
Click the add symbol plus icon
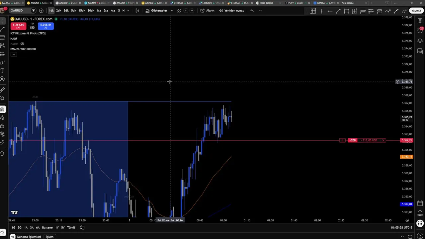[x=41, y=11]
